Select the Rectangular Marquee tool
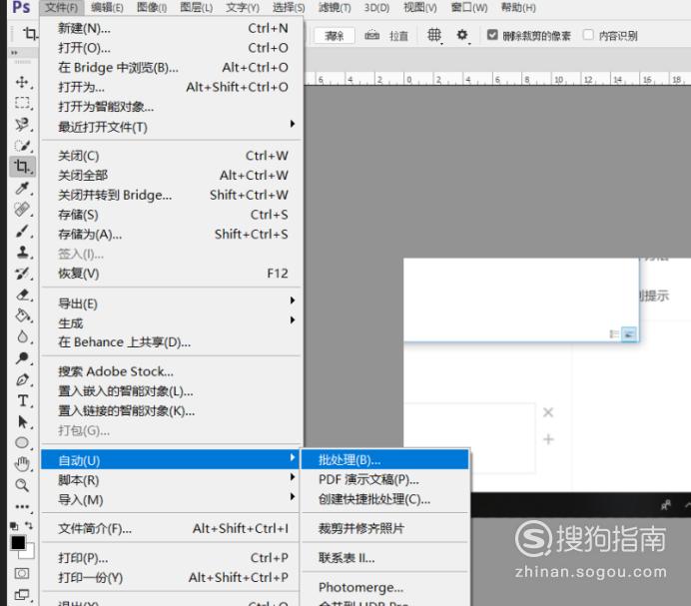Screen dimensions: 691x606 click(22, 103)
